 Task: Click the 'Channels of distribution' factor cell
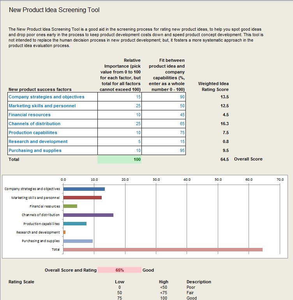[x=53, y=124]
